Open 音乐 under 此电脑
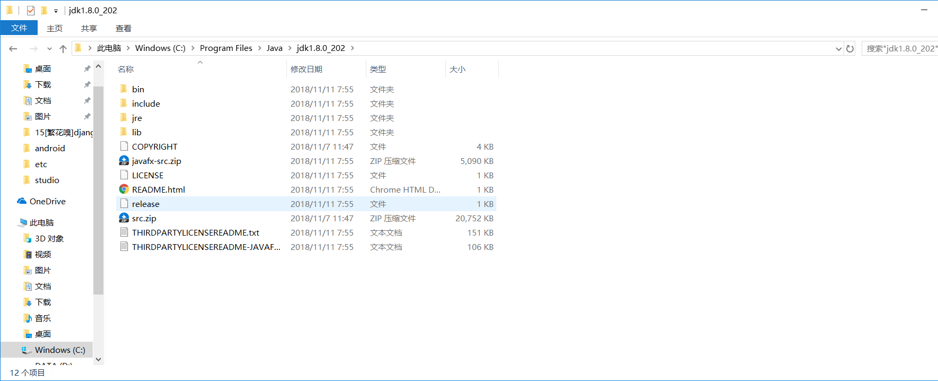Image resolution: width=938 pixels, height=381 pixels. 43,318
